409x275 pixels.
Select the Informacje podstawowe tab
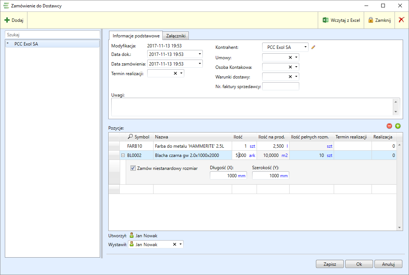pyautogui.click(x=136, y=36)
